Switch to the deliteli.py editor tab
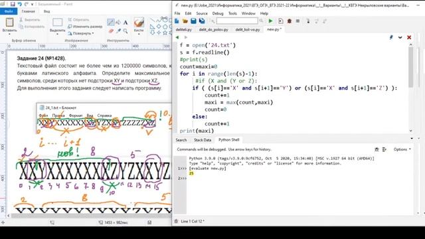Image resolution: width=425 pixels, height=239 pixels. (183, 29)
